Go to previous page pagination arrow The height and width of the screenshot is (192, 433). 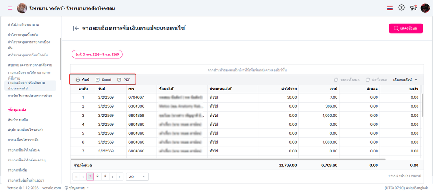(83, 176)
